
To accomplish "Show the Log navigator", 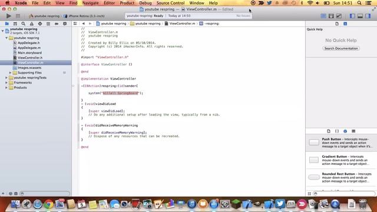I will (x=65, y=24).
